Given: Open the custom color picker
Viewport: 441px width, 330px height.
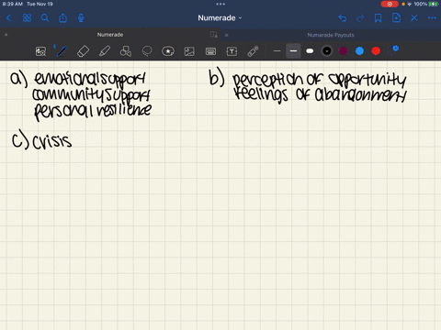Looking at the screenshot, I should pos(392,50).
